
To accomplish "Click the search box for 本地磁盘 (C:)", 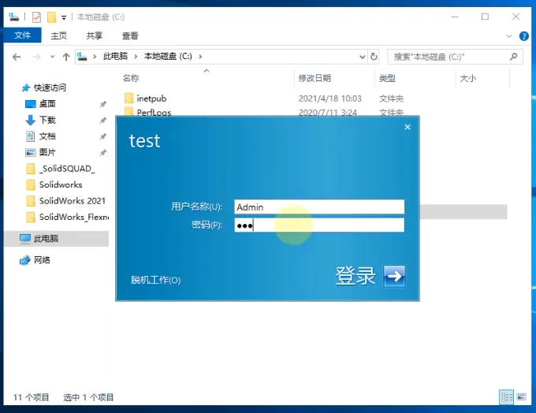I will pyautogui.click(x=455, y=57).
